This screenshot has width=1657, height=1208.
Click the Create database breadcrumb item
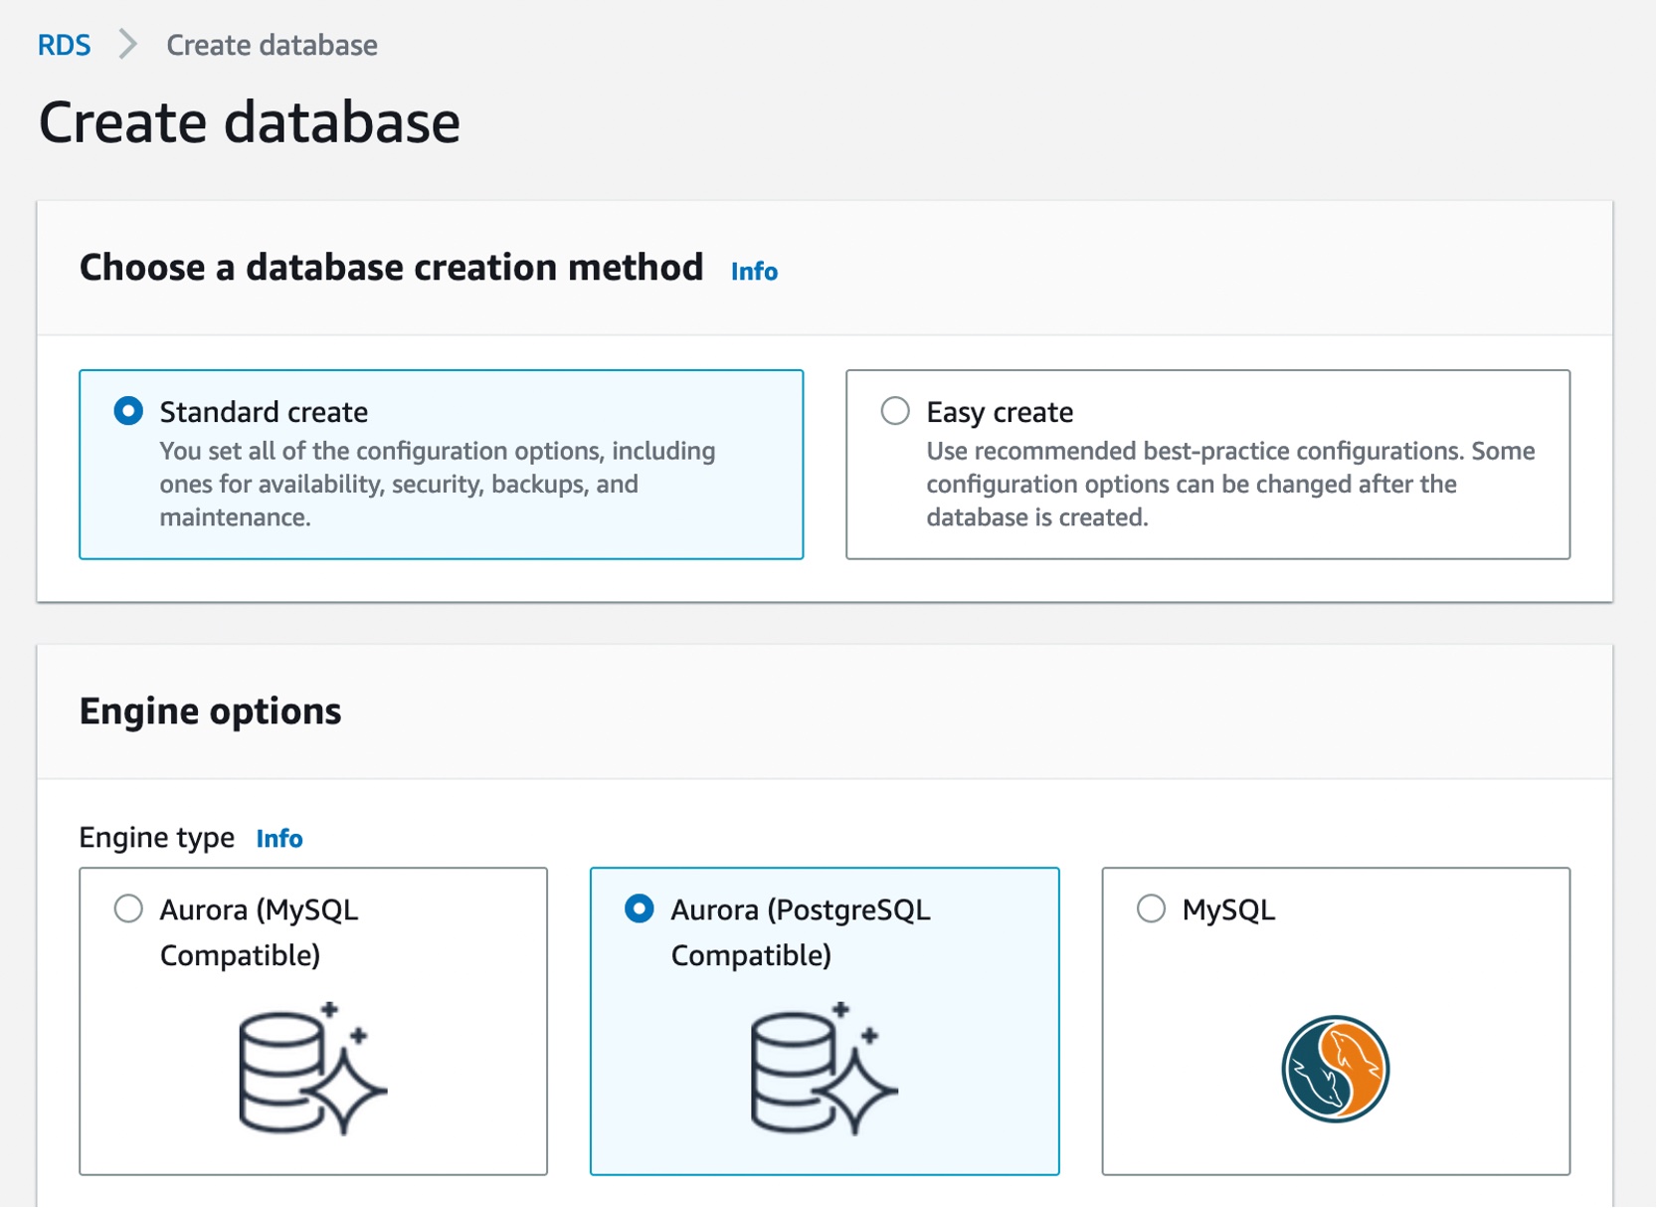(x=272, y=45)
